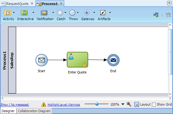Click the green arrow toolbar icon at right

[x=156, y=15]
